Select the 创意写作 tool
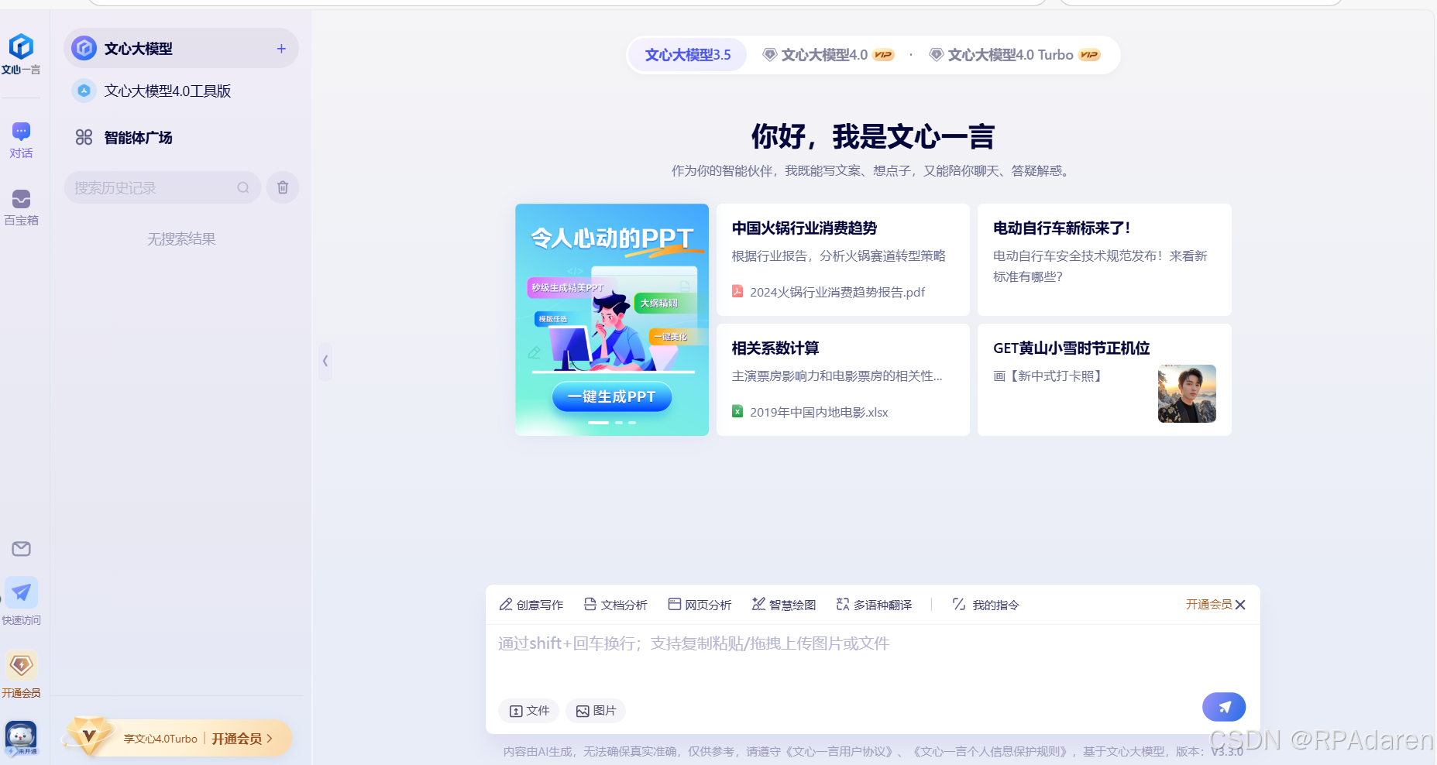This screenshot has height=765, width=1437. point(531,605)
